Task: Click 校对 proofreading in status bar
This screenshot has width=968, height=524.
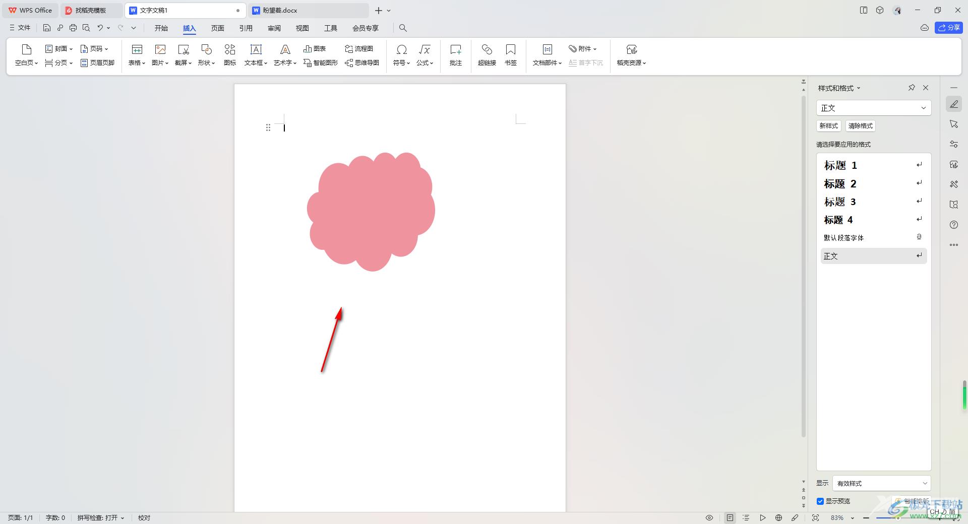Action: coord(144,518)
